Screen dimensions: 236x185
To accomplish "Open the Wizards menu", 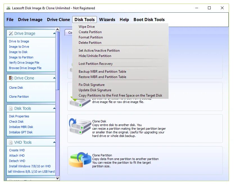I will (x=107, y=20).
